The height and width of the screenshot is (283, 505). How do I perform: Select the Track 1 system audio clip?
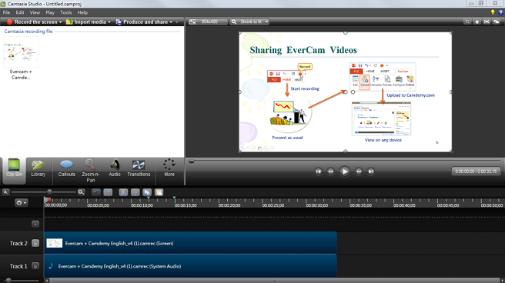pos(190,266)
